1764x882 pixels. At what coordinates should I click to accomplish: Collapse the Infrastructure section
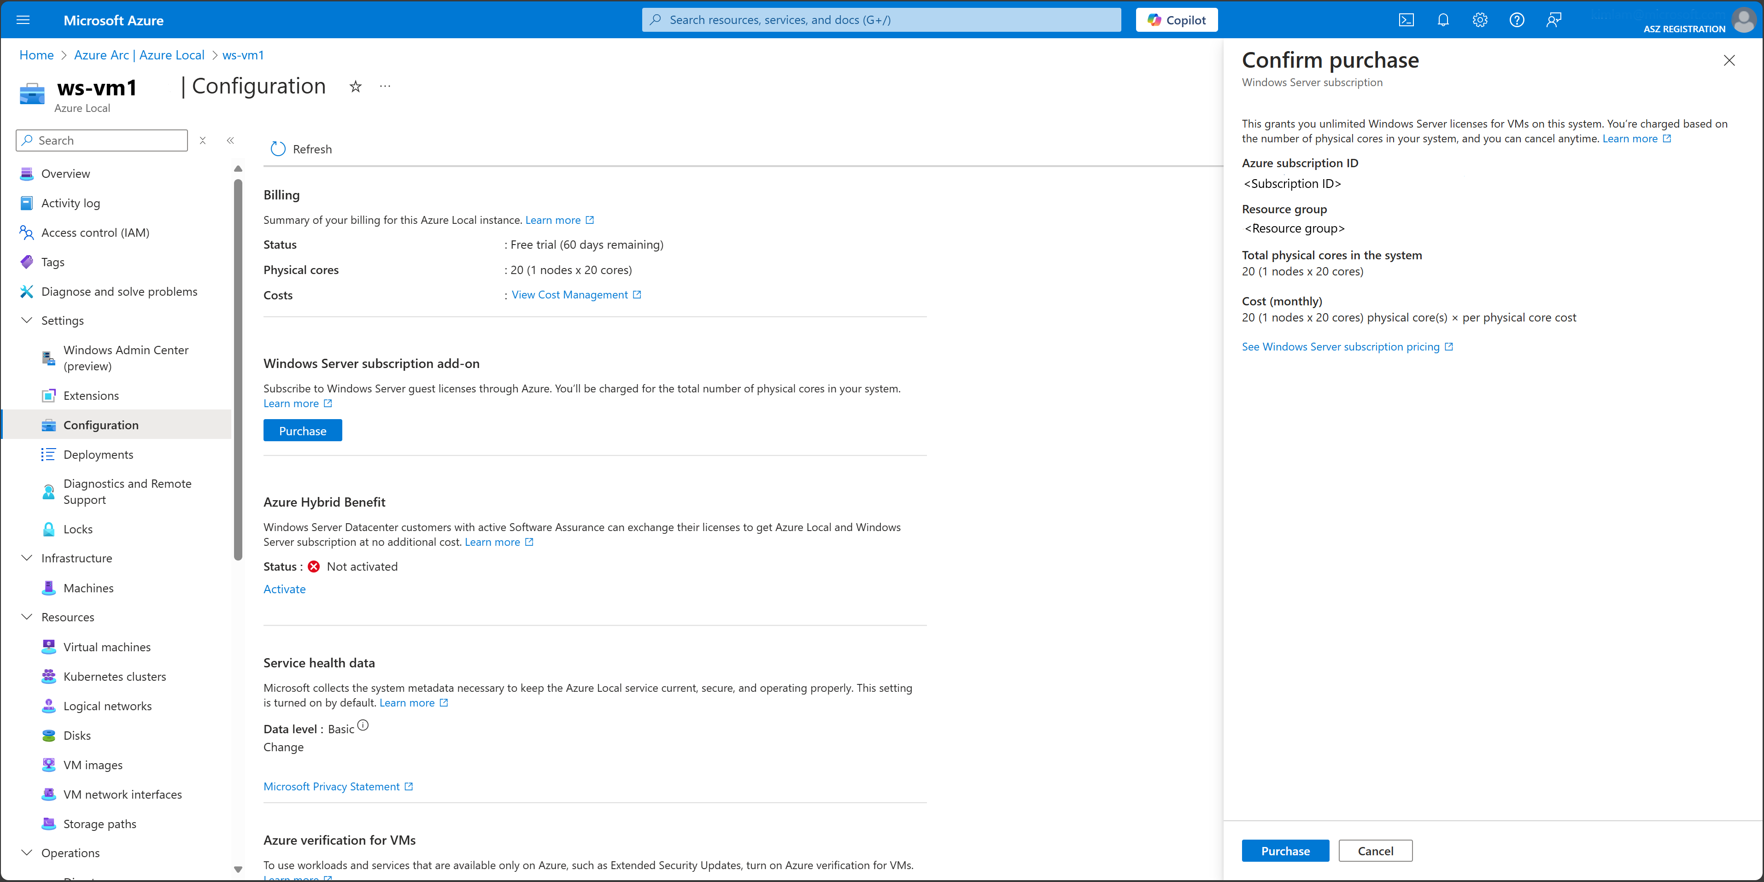27,557
